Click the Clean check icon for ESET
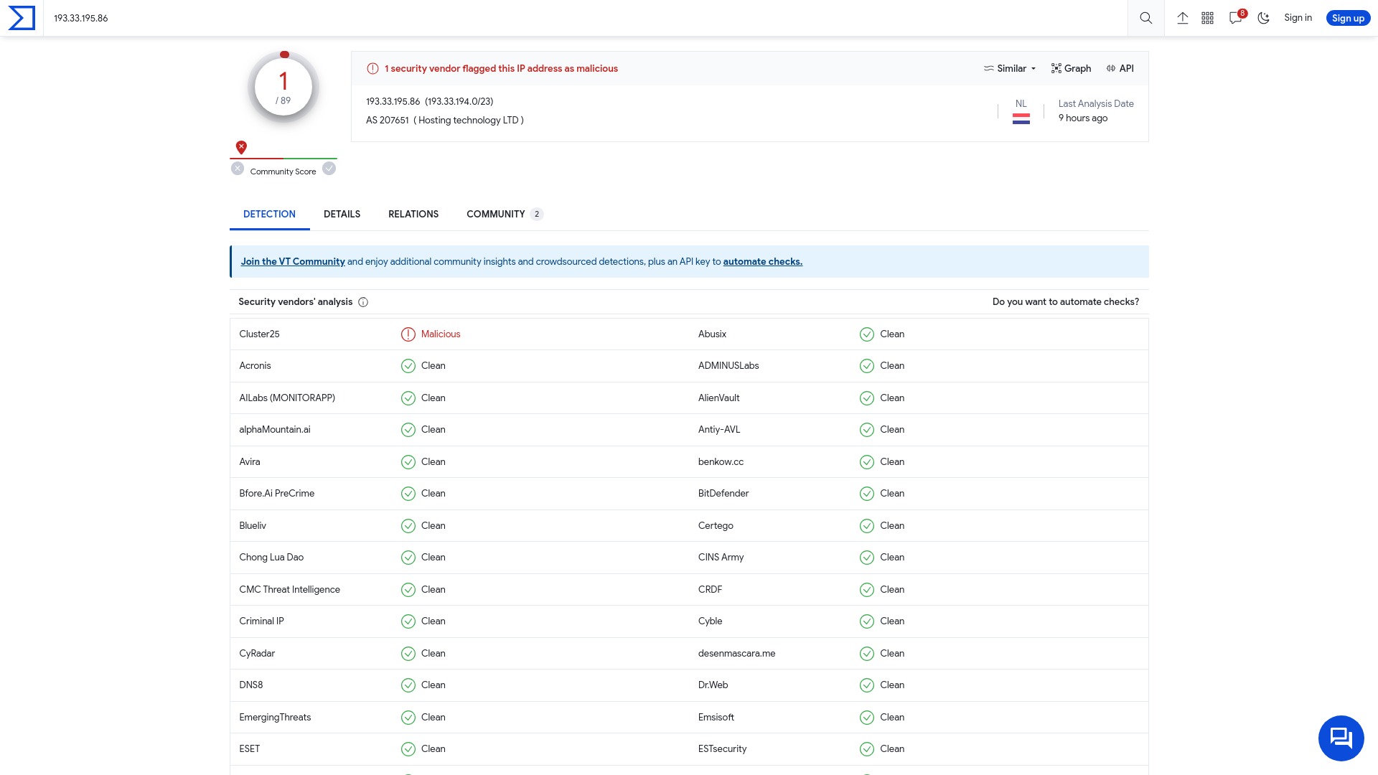 coord(408,749)
